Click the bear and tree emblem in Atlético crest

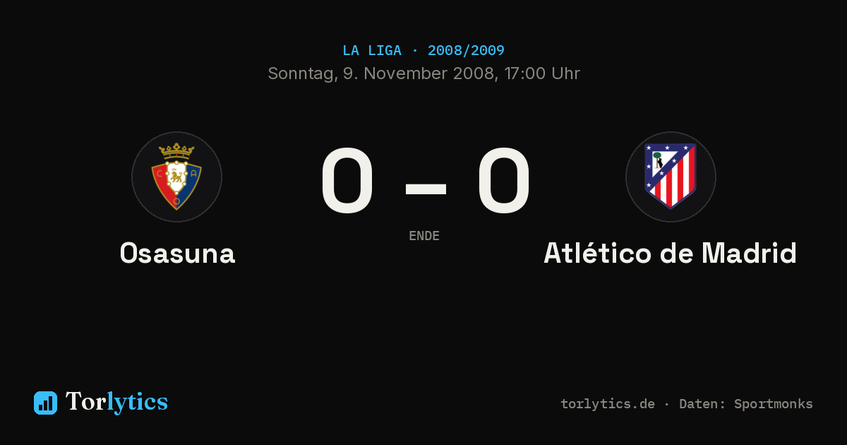[659, 162]
